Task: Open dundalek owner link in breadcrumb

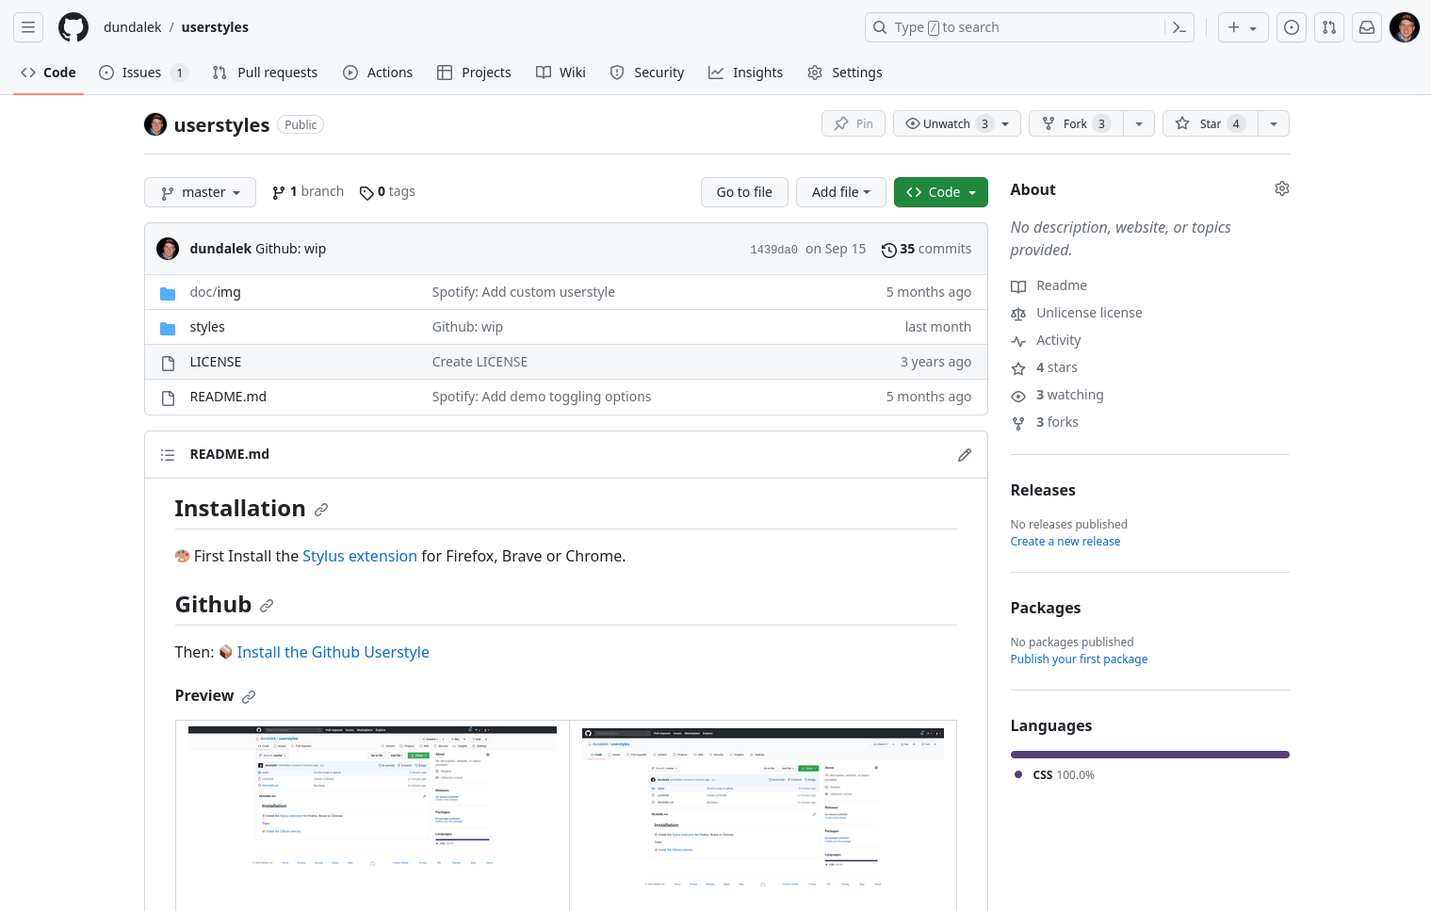Action: pyautogui.click(x=133, y=27)
